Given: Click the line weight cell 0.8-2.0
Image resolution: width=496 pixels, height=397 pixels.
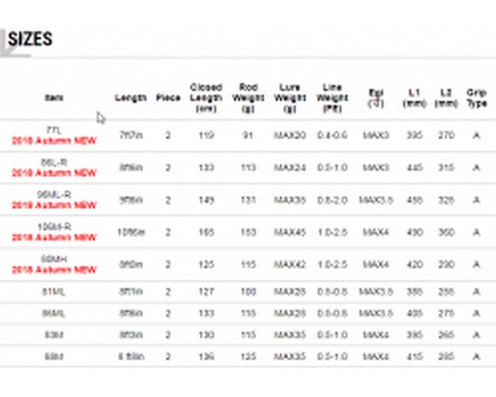Looking at the screenshot, I should [332, 200].
